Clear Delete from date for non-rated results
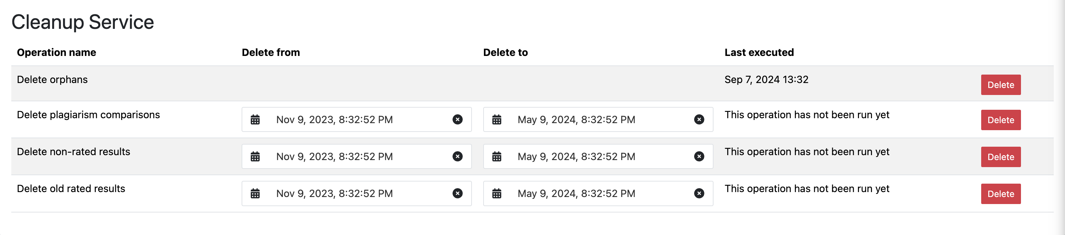The width and height of the screenshot is (1065, 235). (457, 156)
